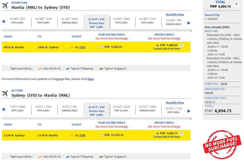244x162 pixels.
Task: Show later return dates with right arrow
Action: pyautogui.click(x=189, y=111)
